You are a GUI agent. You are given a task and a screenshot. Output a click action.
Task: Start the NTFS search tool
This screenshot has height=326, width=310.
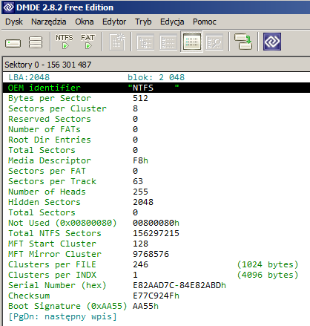coord(65,42)
